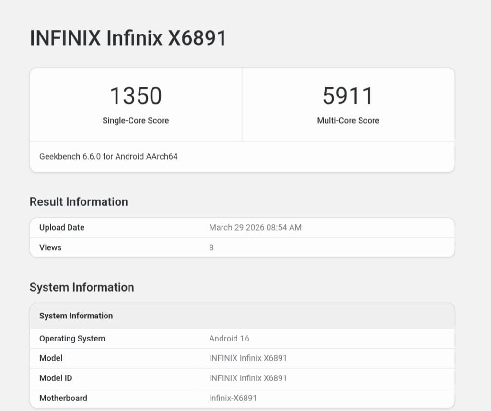Click the Model row label
The width and height of the screenshot is (491, 411).
point(51,358)
